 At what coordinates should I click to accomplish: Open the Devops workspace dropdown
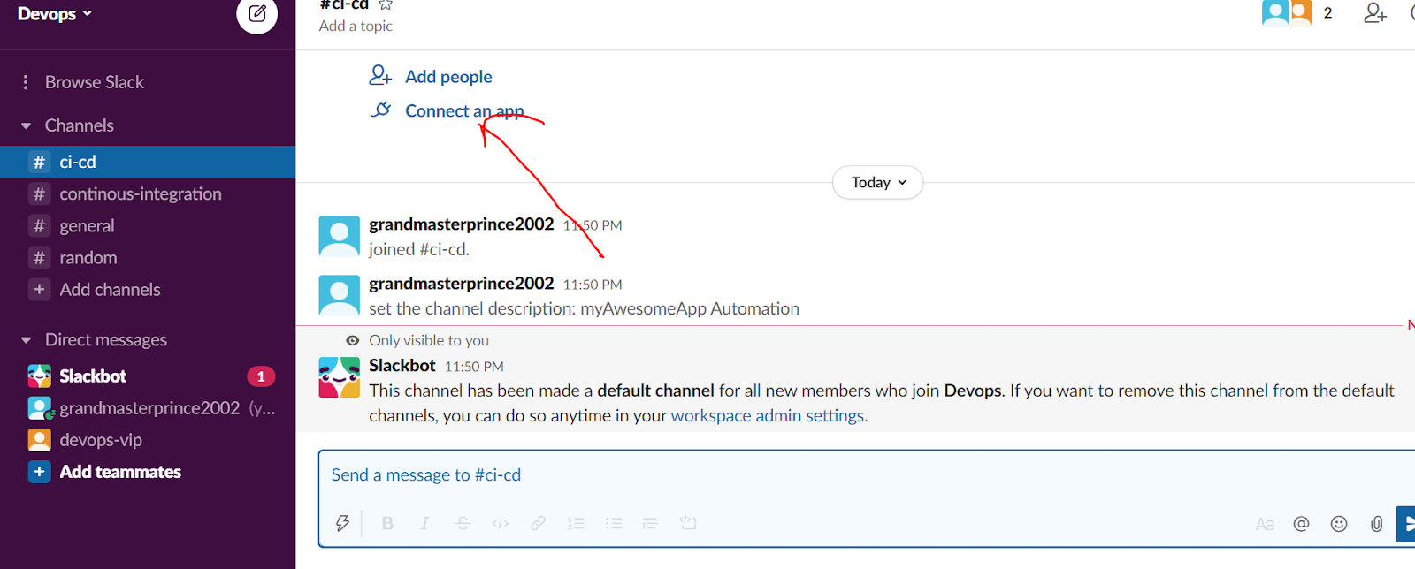tap(54, 14)
